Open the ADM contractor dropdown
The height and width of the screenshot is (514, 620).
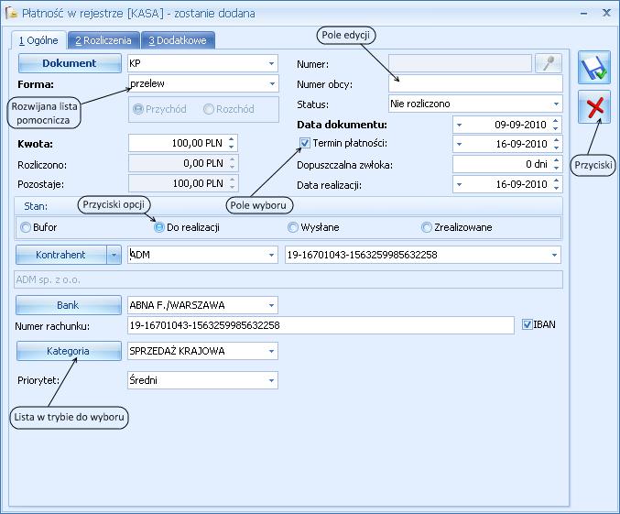coord(271,255)
